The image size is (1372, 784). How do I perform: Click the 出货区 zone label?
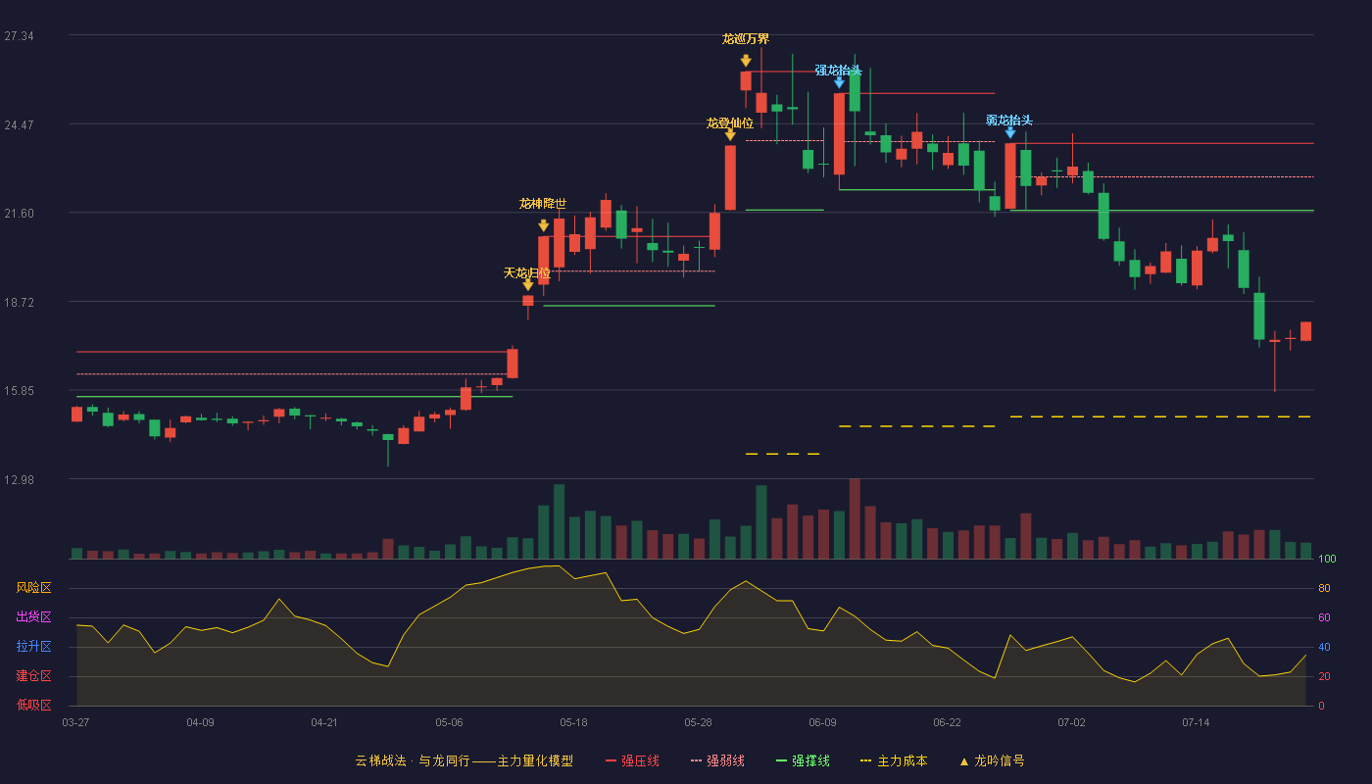coord(33,617)
